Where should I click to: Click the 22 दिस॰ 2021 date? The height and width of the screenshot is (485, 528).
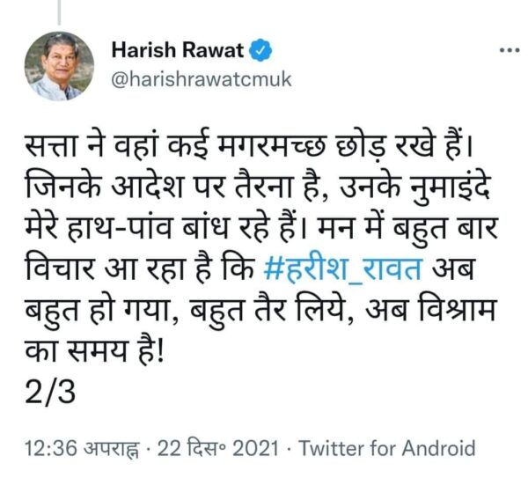218,449
